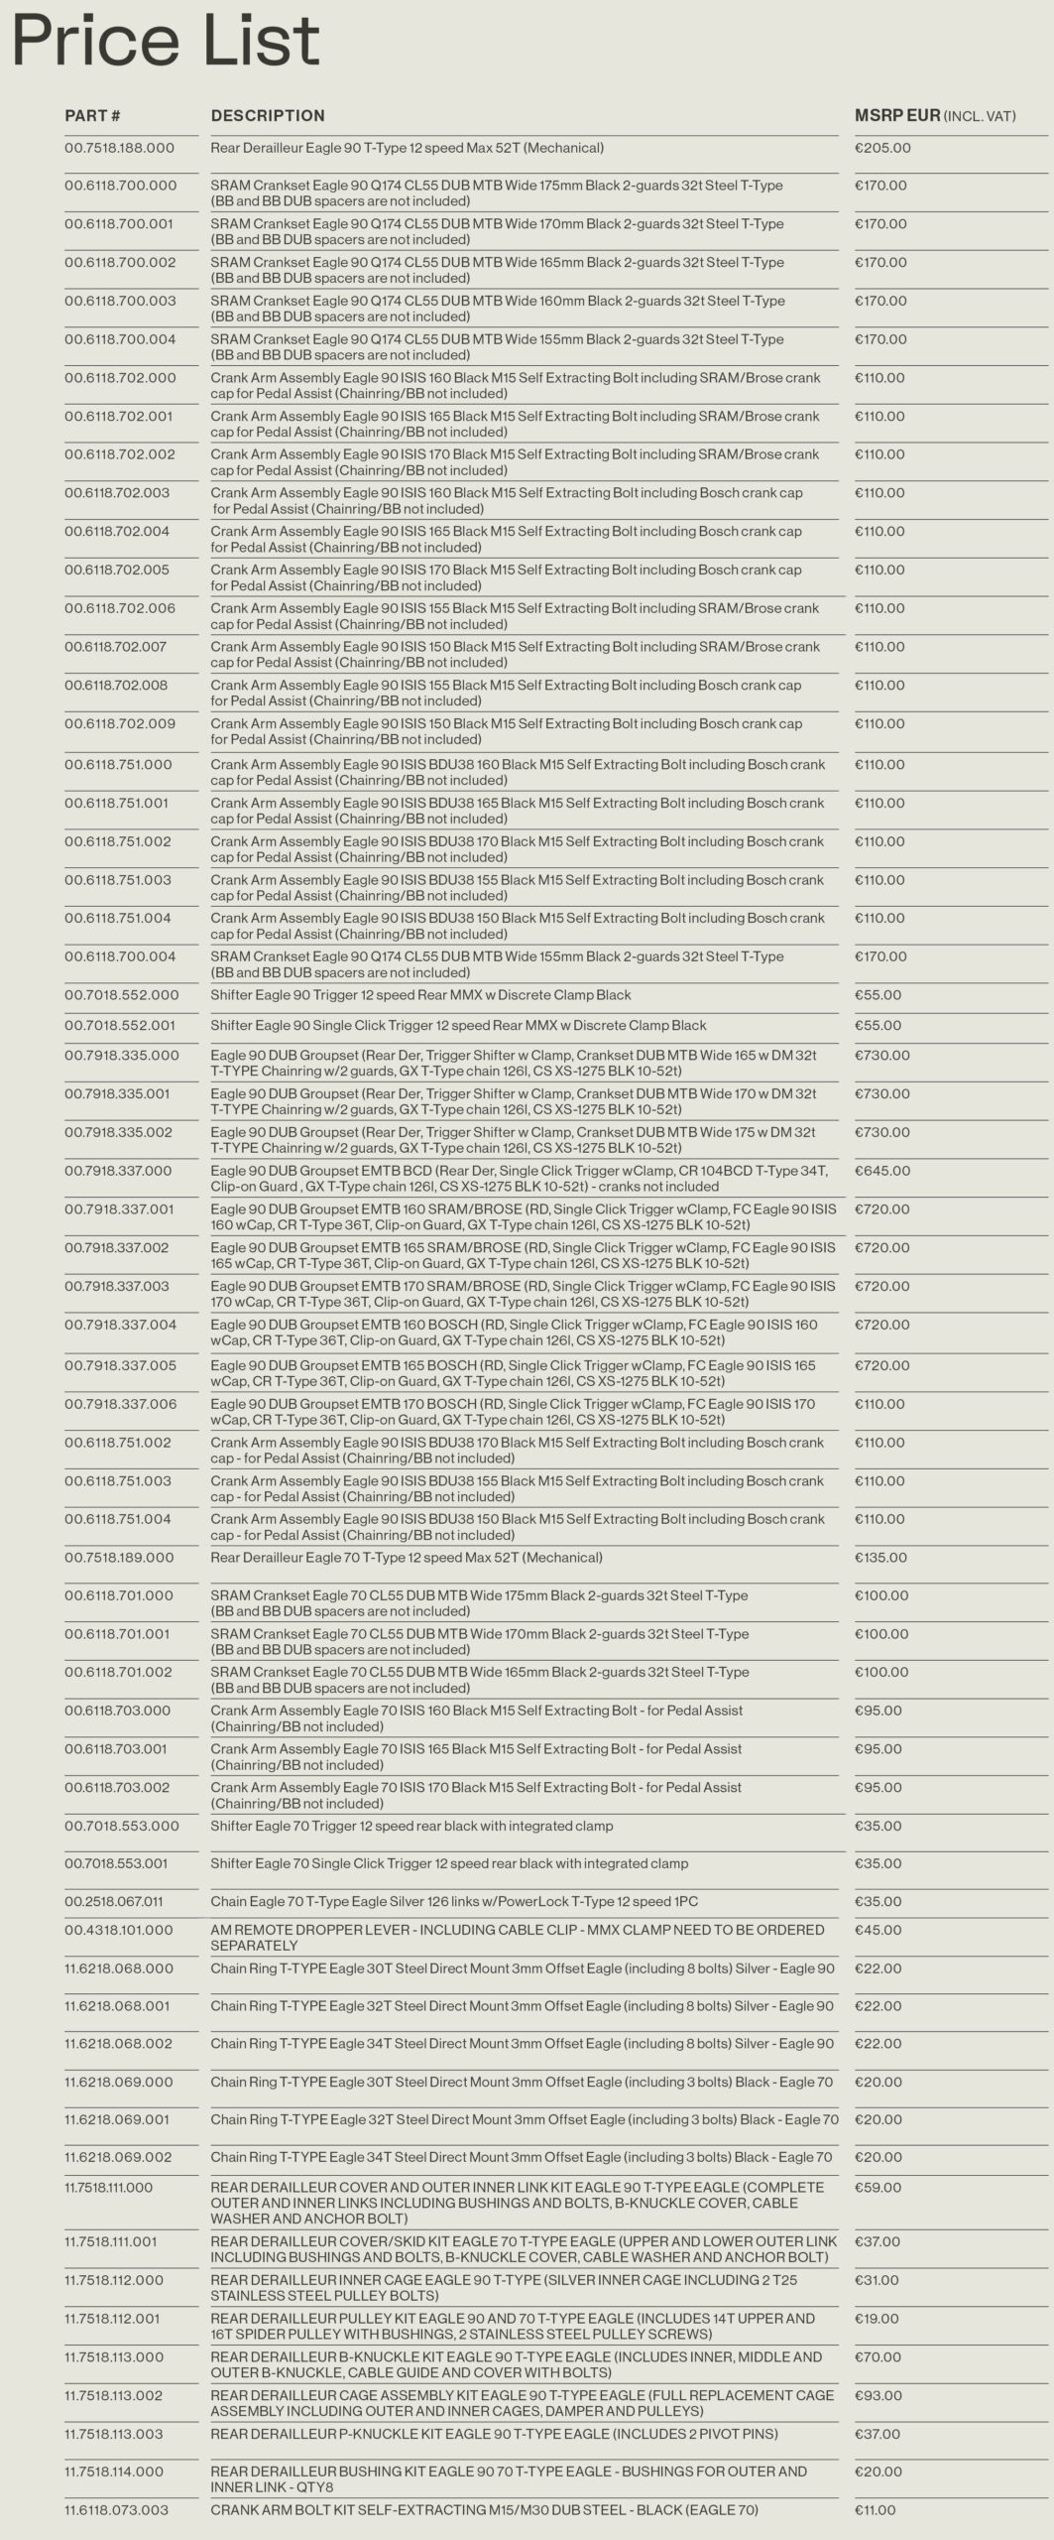
Task: Click the "MSRP EUR" column header
Action: pyautogui.click(x=897, y=116)
